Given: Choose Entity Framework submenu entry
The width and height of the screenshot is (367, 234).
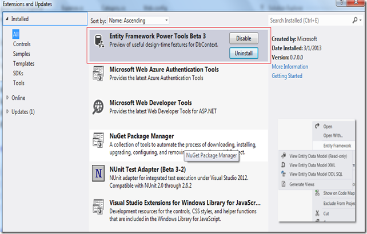Looking at the screenshot, I should pos(337,146).
